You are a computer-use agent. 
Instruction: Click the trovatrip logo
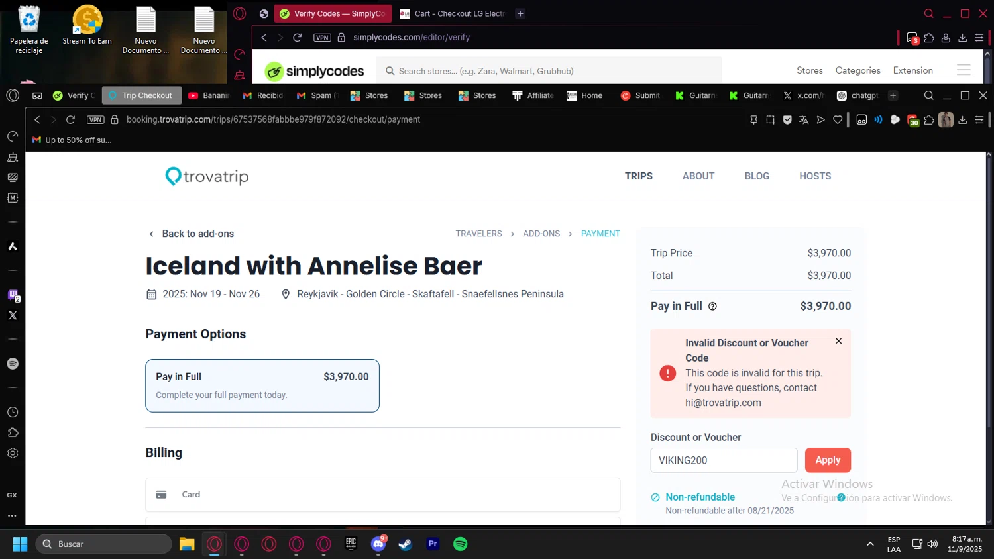click(x=207, y=176)
